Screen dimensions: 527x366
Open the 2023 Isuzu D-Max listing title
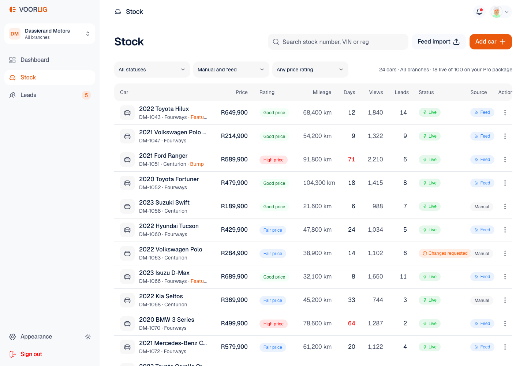tap(164, 273)
